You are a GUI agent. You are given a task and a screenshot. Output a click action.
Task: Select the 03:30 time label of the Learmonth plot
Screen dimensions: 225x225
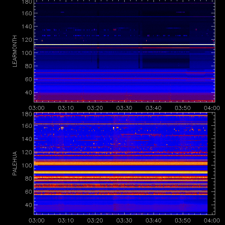[x=124, y=108]
